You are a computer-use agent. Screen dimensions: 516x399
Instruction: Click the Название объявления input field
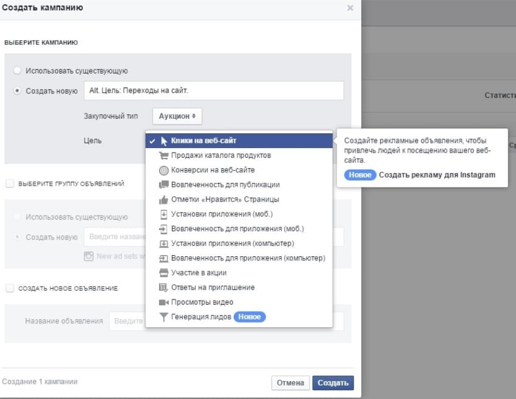pos(227,321)
